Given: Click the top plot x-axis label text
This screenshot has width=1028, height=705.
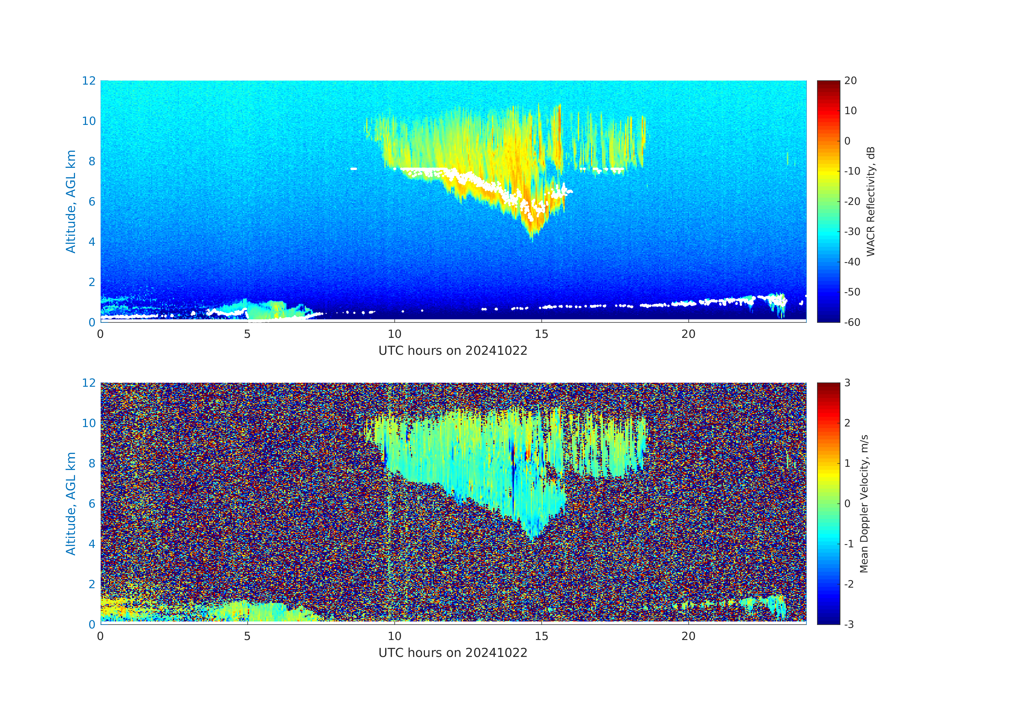Looking at the screenshot, I should tap(453, 350).
